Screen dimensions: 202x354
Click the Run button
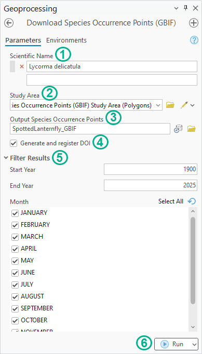pyautogui.click(x=173, y=344)
